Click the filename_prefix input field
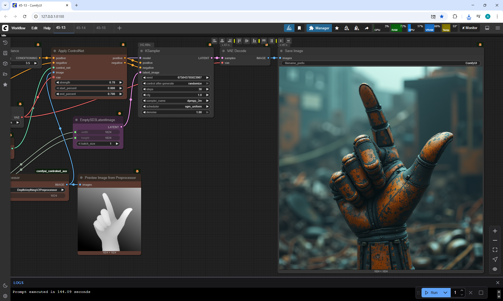Screen dimensions: 503x301 pos(380,63)
